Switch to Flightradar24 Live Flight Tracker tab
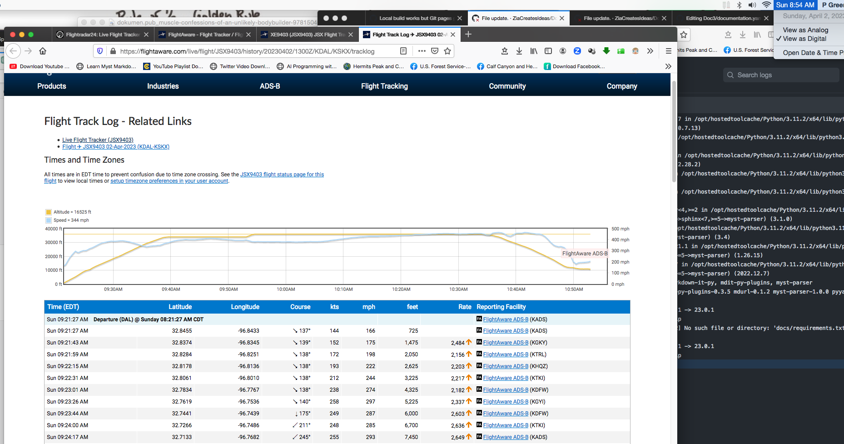This screenshot has height=444, width=844. pos(103,35)
